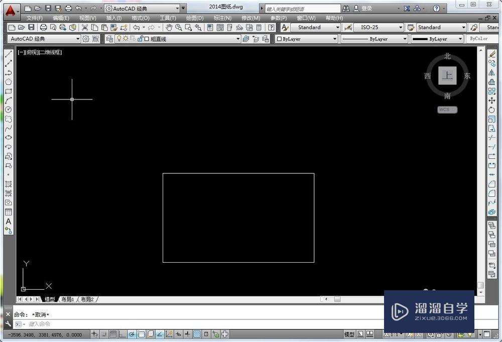Expand the 粗直线 layer dropdown
The height and width of the screenshot is (342, 502).
[238, 39]
